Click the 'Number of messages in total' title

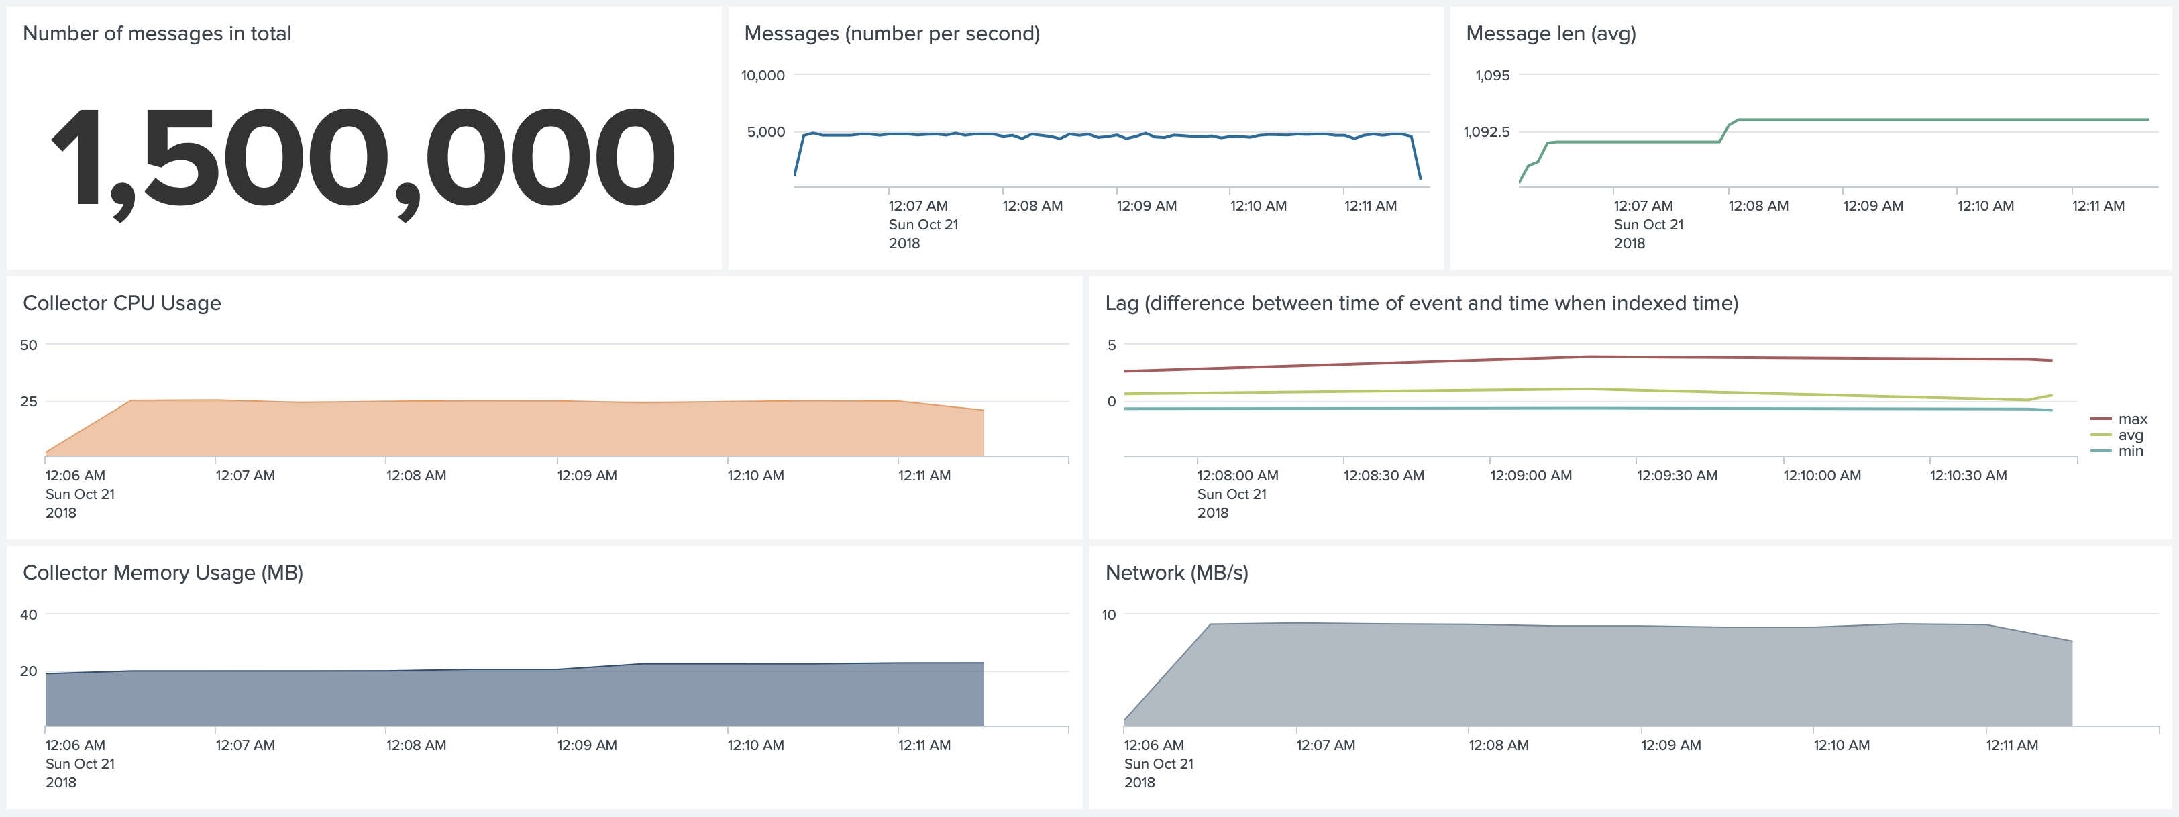[156, 33]
